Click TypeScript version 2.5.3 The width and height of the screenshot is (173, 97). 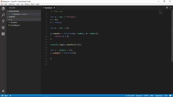[166, 96]
